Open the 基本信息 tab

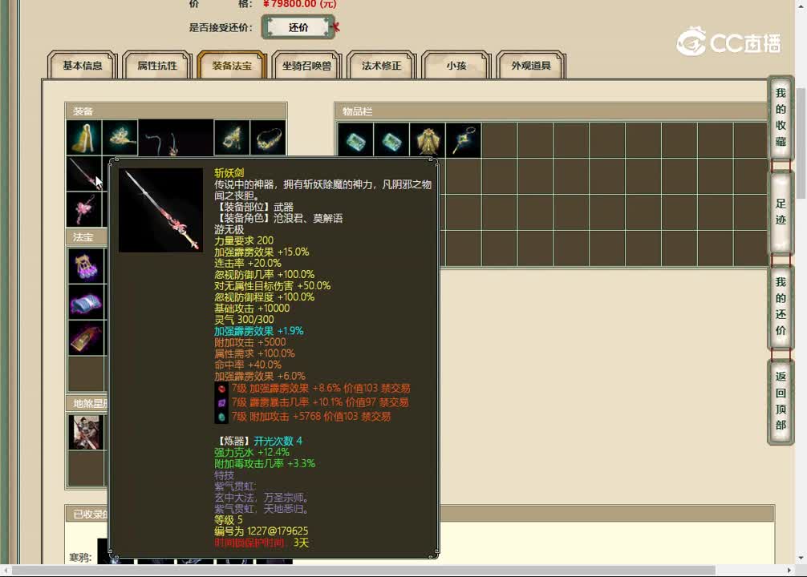[x=83, y=65]
